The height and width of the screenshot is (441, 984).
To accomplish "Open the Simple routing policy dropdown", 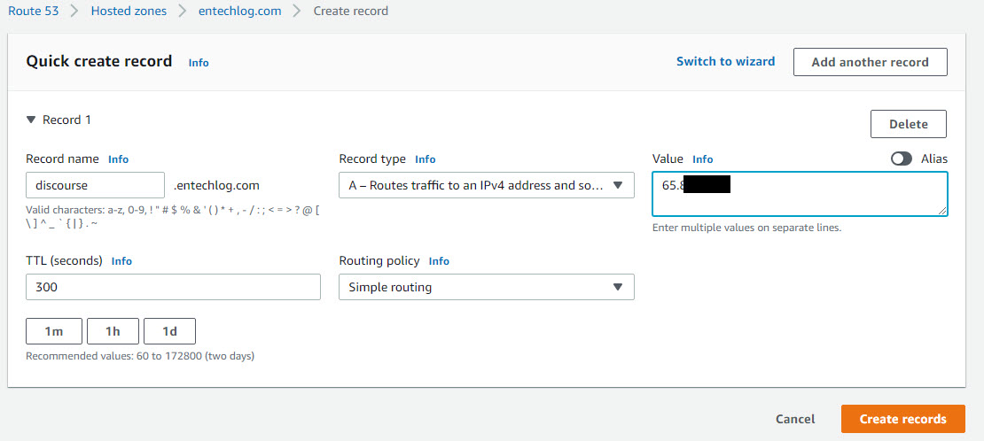I will pos(487,287).
